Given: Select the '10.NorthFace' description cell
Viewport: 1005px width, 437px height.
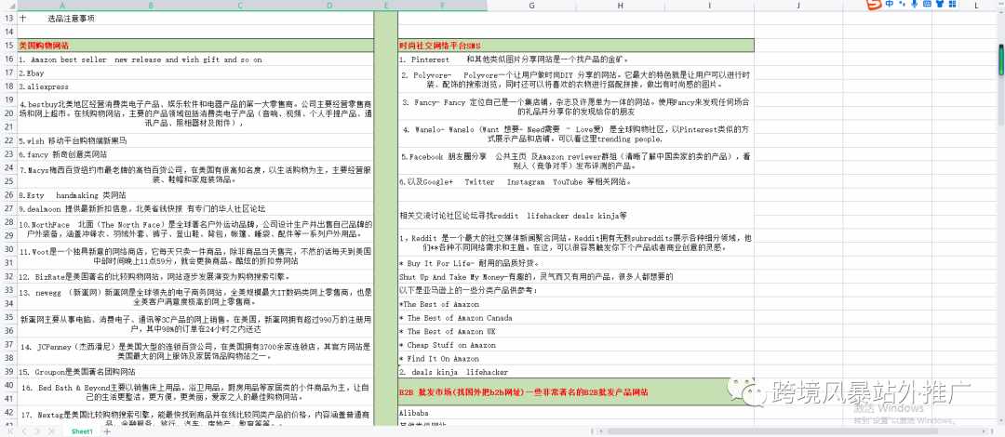Looking at the screenshot, I should (195, 229).
